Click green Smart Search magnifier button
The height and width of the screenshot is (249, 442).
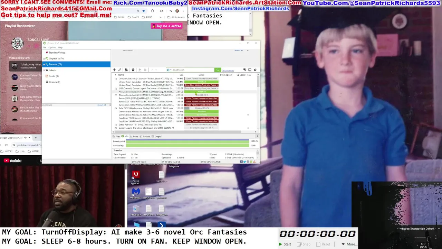(218, 70)
